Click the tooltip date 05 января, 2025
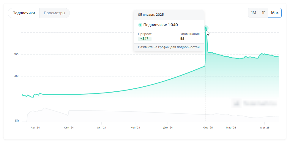This screenshot has height=143, width=287. pyautogui.click(x=151, y=15)
